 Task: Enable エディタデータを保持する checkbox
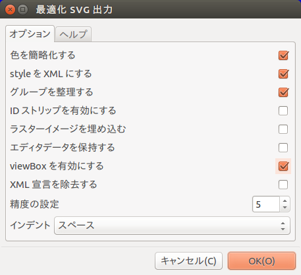pyautogui.click(x=283, y=148)
